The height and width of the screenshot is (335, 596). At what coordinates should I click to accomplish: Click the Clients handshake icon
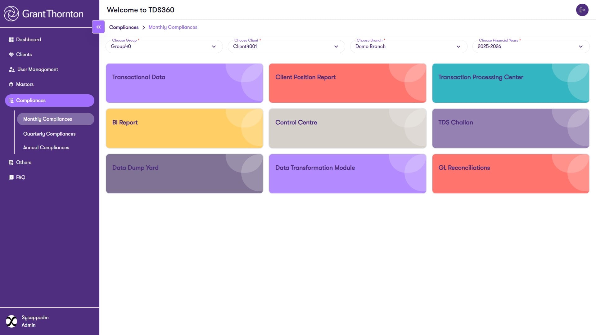pyautogui.click(x=11, y=55)
